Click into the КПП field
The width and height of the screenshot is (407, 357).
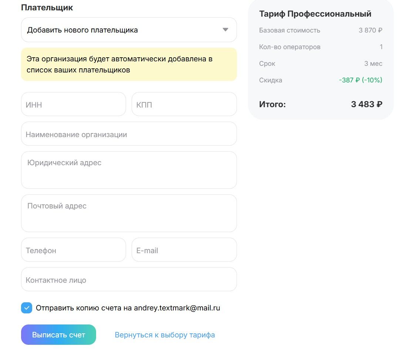pyautogui.click(x=184, y=104)
